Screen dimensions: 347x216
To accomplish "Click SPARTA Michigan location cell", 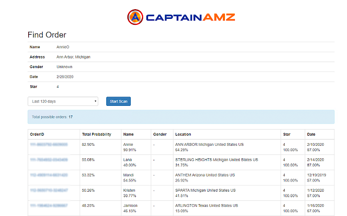I will (x=227, y=193).
